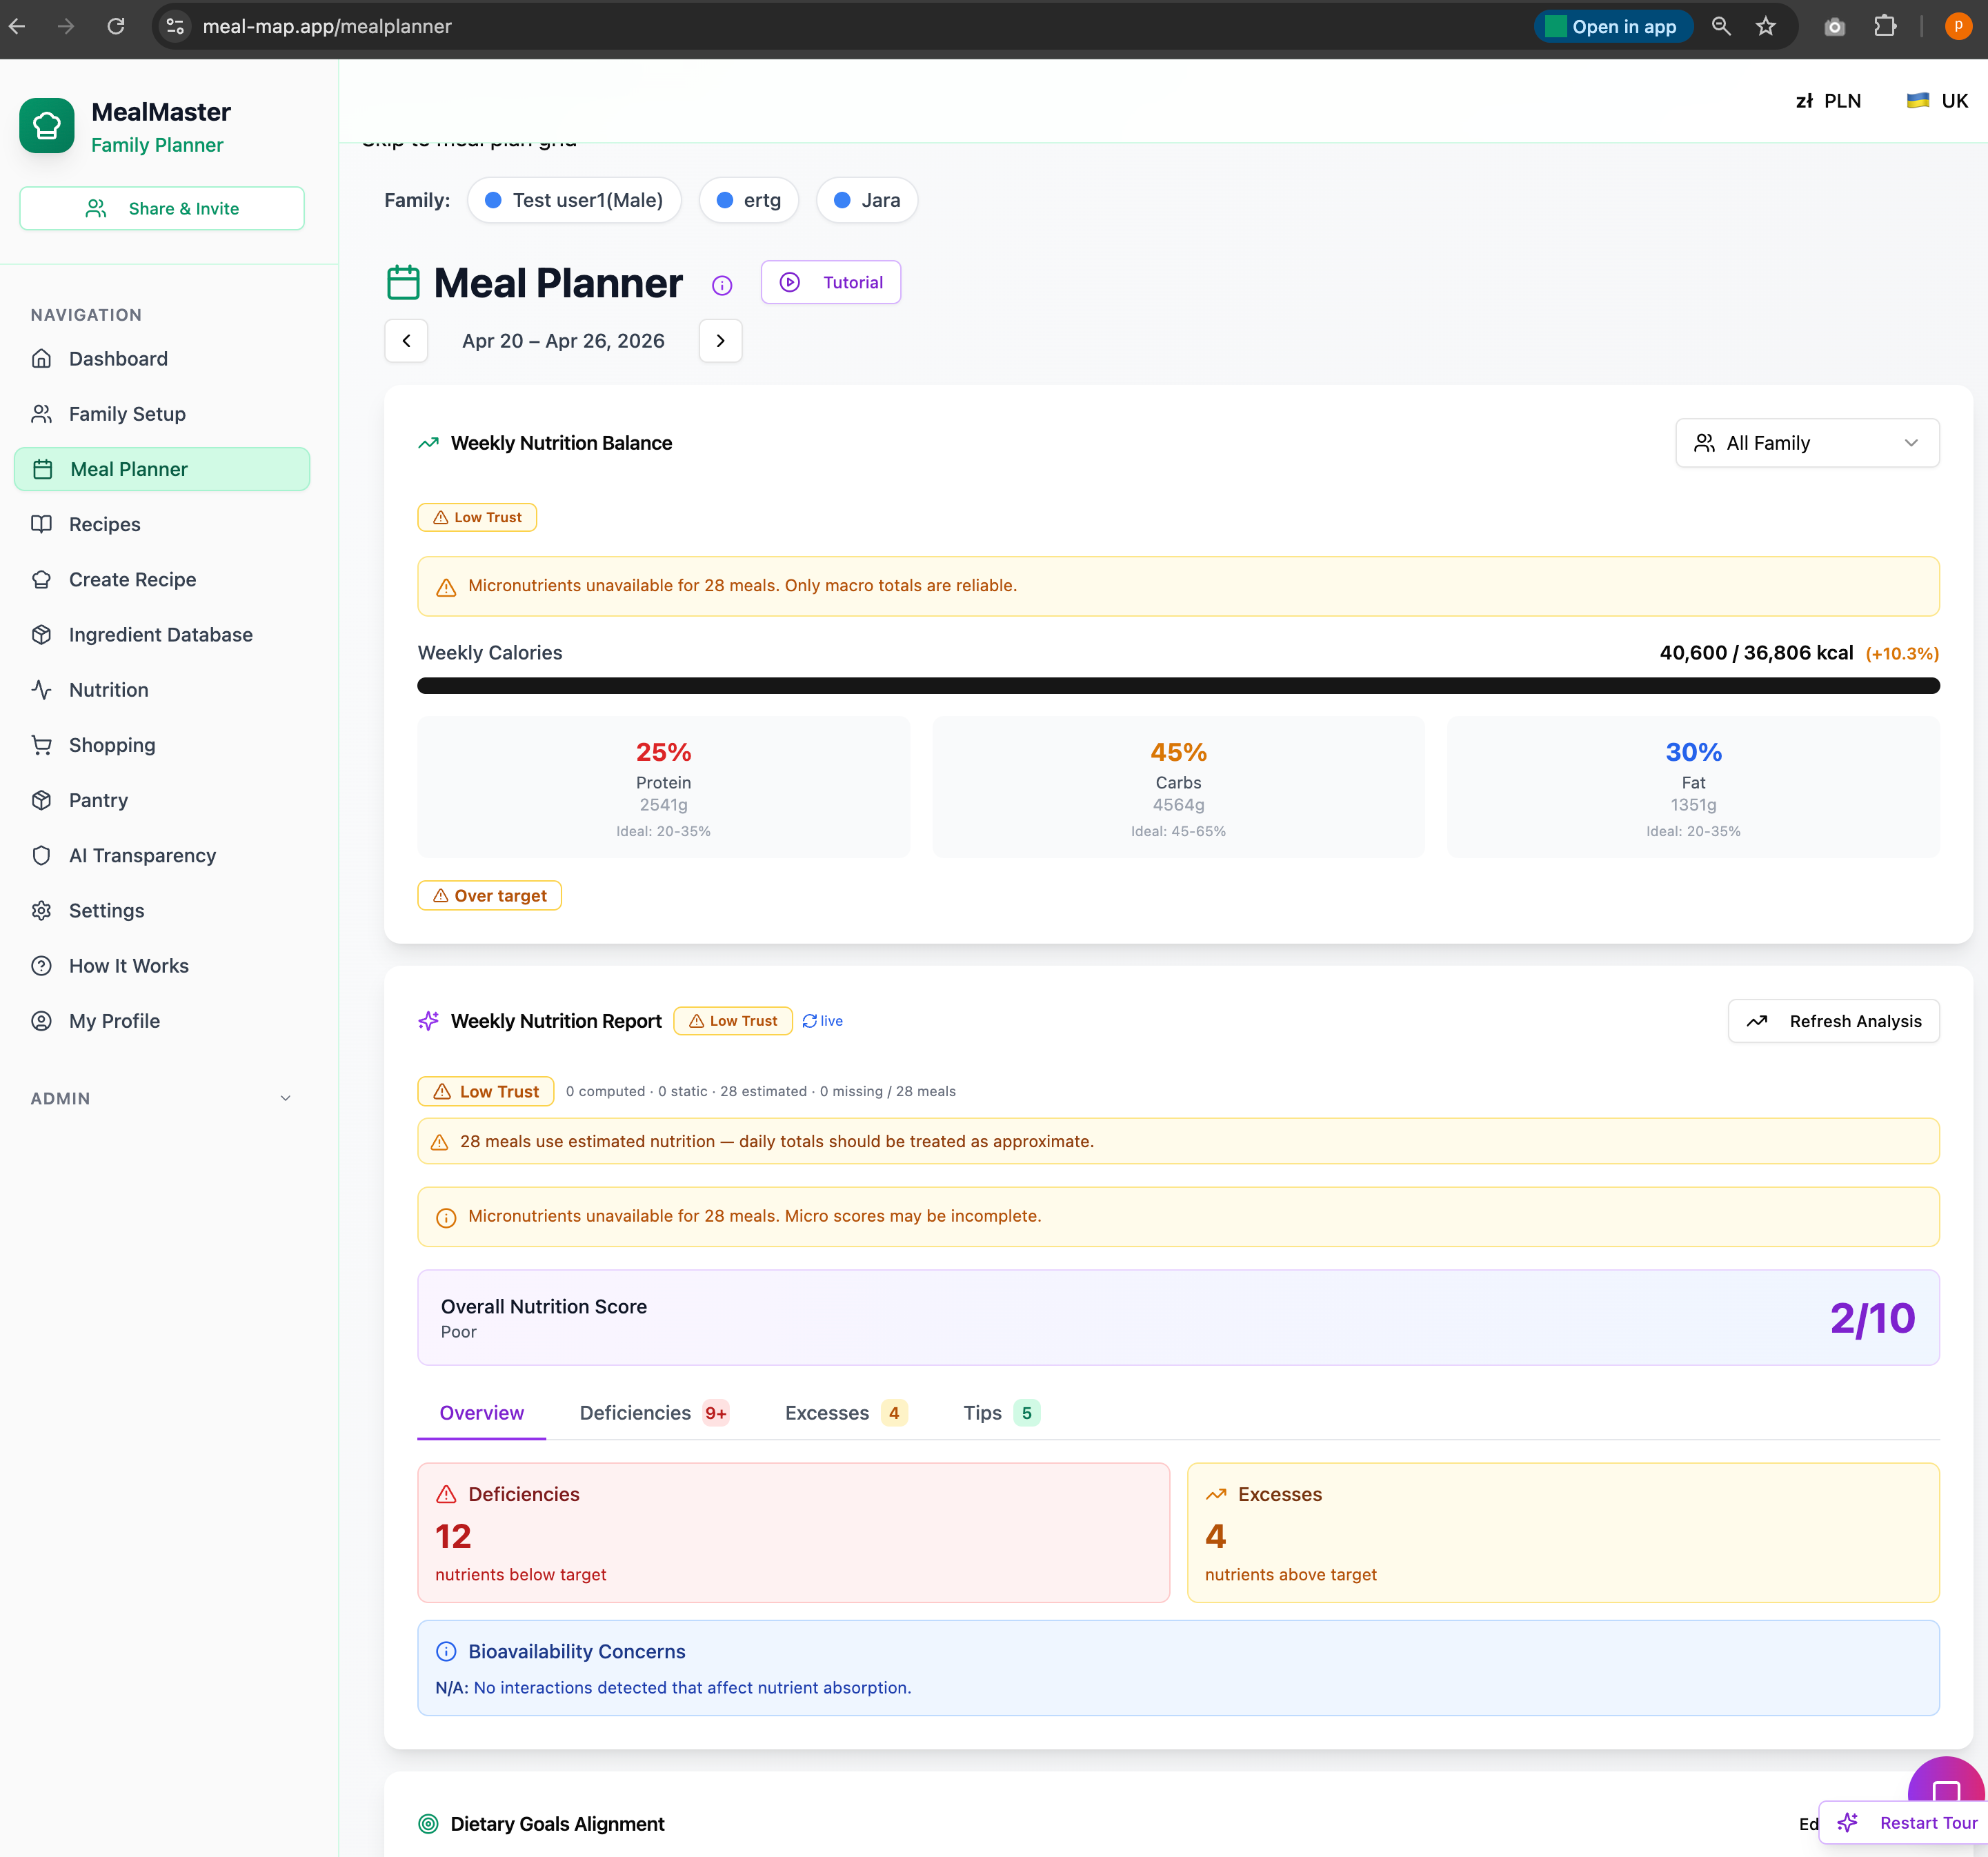Click the Meal Planner calendar heading icon

coord(403,283)
